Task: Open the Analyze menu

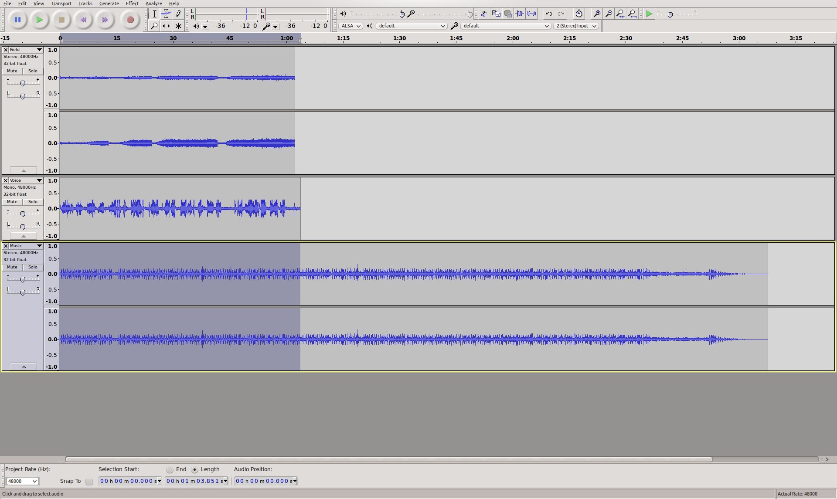Action: tap(153, 3)
